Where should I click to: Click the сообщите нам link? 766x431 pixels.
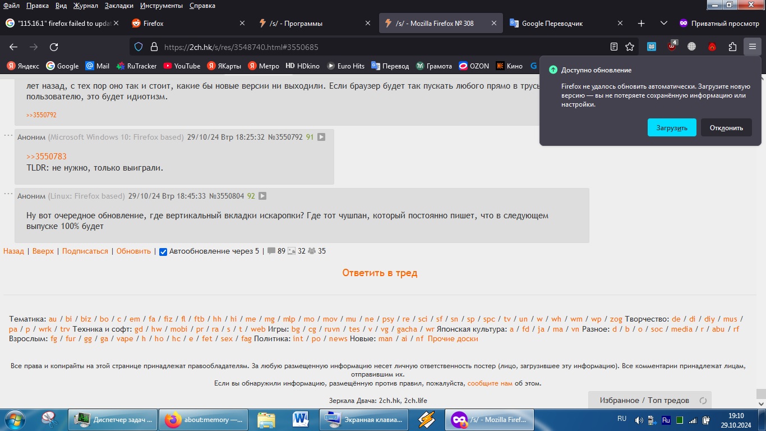point(490,383)
